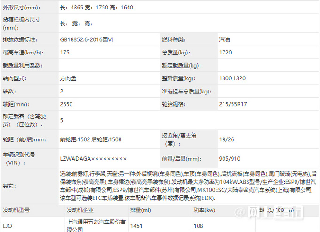Image resolution: width=320 pixels, height=232 pixels.
Task: Select the power value 108
Action: pyautogui.click(x=199, y=226)
